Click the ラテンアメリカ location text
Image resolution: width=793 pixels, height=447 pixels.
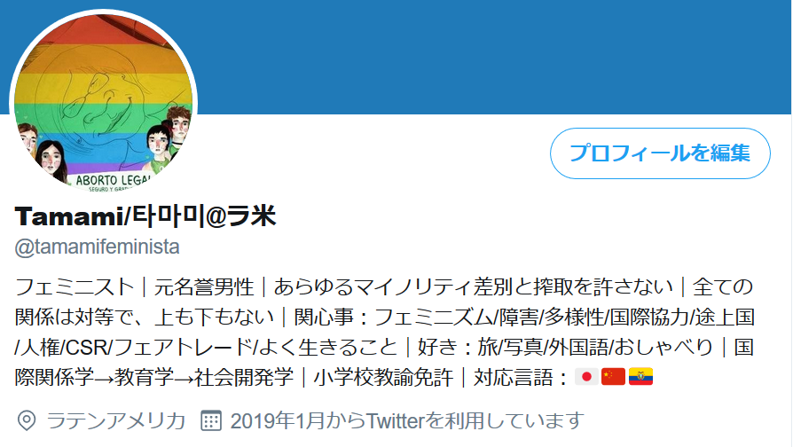pos(116,420)
